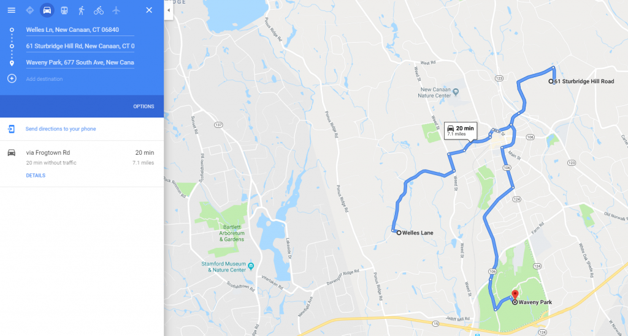This screenshot has width=628, height=336.
Task: Click the 20 min route callout
Action: pos(461,130)
